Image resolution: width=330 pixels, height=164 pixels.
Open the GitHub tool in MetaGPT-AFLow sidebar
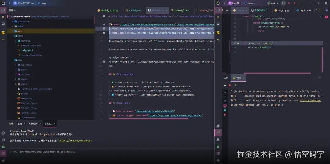(x=3, y=24)
